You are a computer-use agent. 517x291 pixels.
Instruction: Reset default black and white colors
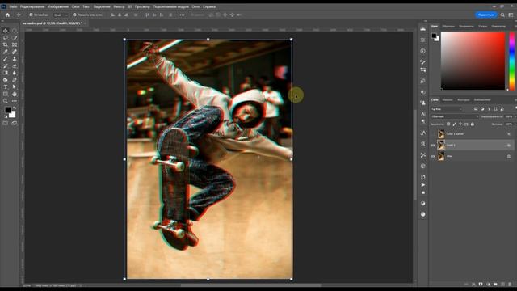point(6,116)
